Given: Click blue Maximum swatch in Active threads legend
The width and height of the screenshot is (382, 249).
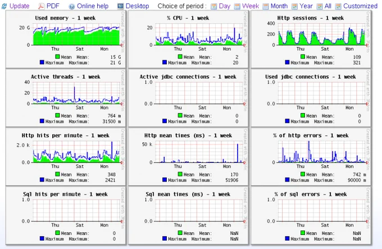Looking at the screenshot, I should coord(42,121).
